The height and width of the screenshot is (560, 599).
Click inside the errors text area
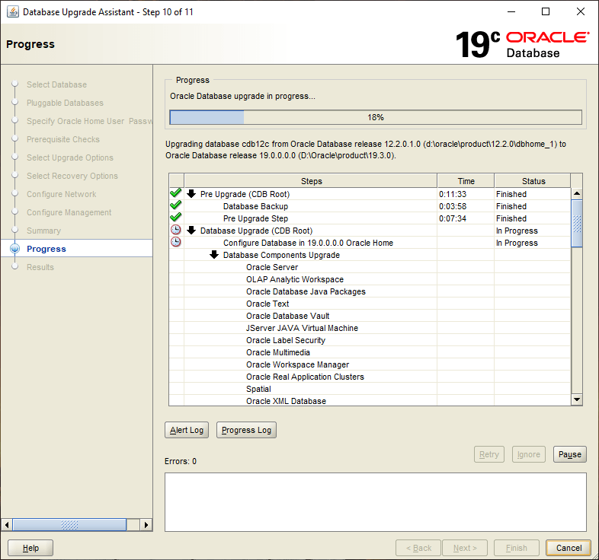pyautogui.click(x=376, y=502)
